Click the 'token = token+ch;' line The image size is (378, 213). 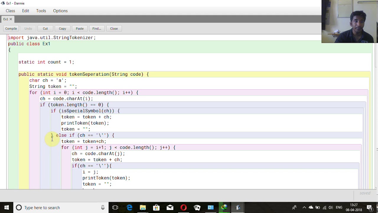pos(84,141)
